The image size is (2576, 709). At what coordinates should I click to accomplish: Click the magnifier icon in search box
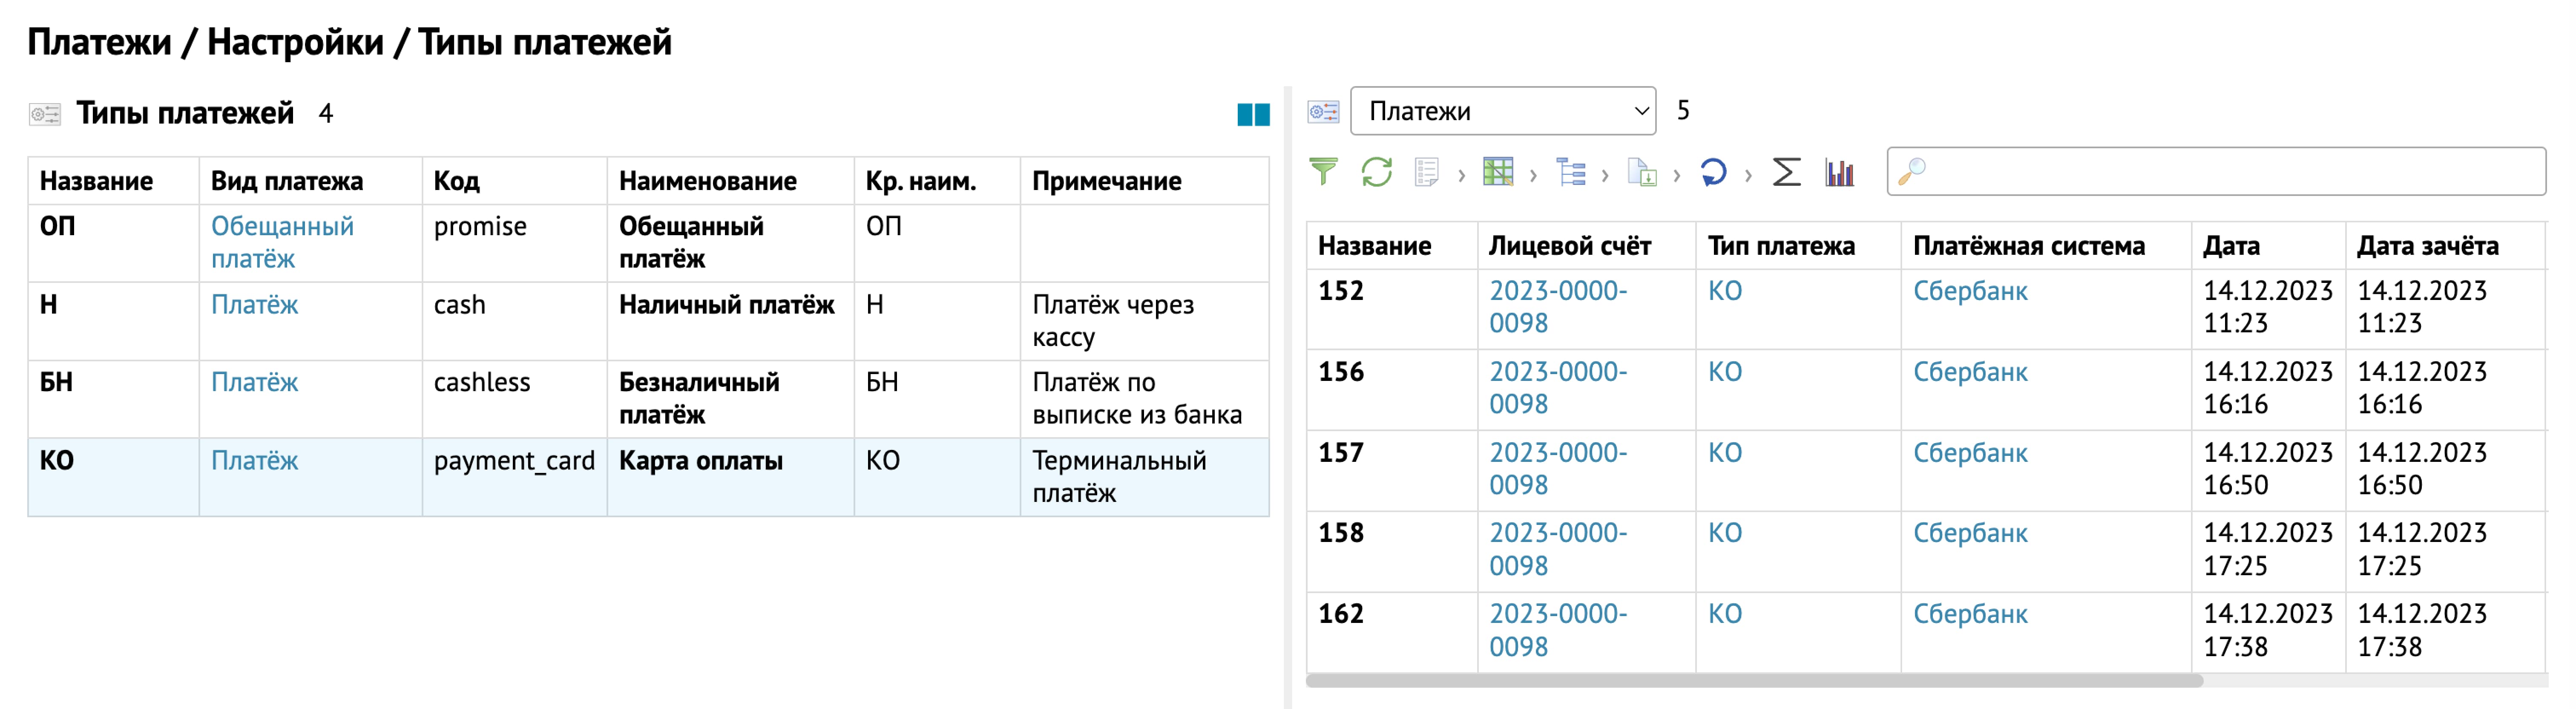pos(1912,171)
